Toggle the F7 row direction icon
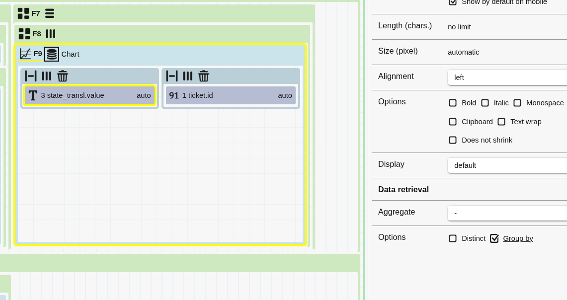The image size is (567, 300). (50, 13)
